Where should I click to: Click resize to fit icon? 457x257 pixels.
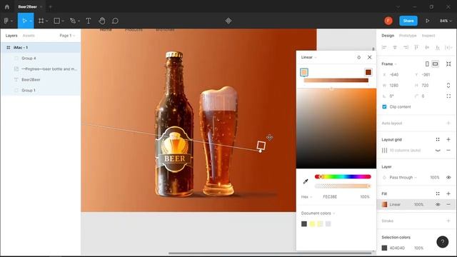coord(448,64)
